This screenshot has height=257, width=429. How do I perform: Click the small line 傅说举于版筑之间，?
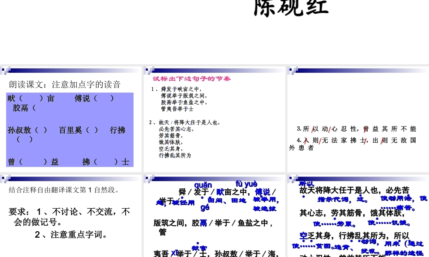click(x=184, y=96)
